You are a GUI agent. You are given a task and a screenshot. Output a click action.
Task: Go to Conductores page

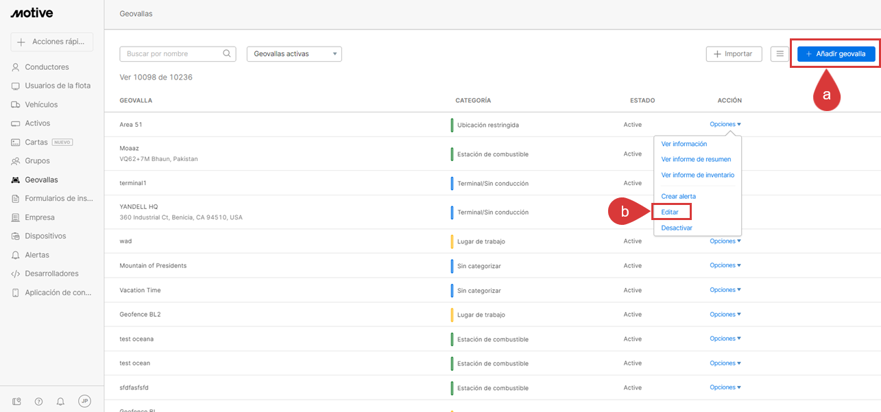47,67
